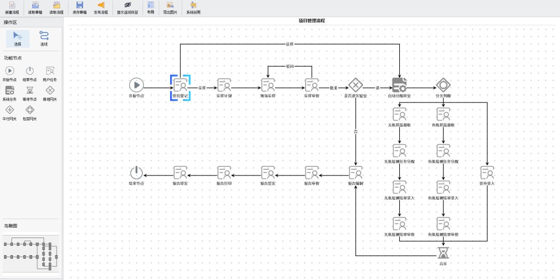This screenshot has height=280, width=560.
Task: Activate the 选择 selection tool
Action: pyautogui.click(x=18, y=38)
